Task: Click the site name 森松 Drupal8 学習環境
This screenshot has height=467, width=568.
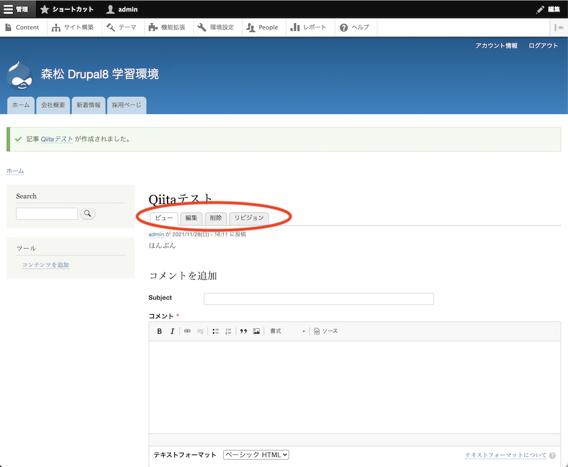Action: (x=99, y=74)
